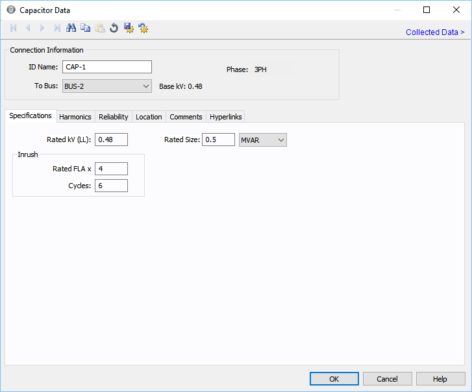Click the inrush Cycles input field
Image resolution: width=472 pixels, height=392 pixels.
tap(111, 186)
